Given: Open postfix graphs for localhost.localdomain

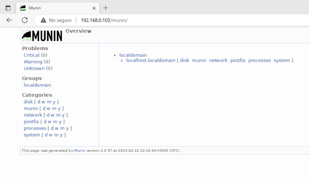Looking at the screenshot, I should [x=238, y=60].
